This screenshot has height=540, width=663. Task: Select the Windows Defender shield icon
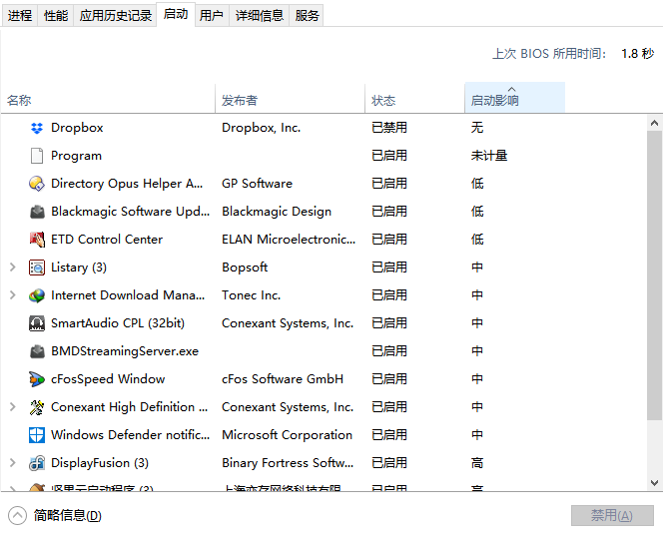(x=37, y=435)
